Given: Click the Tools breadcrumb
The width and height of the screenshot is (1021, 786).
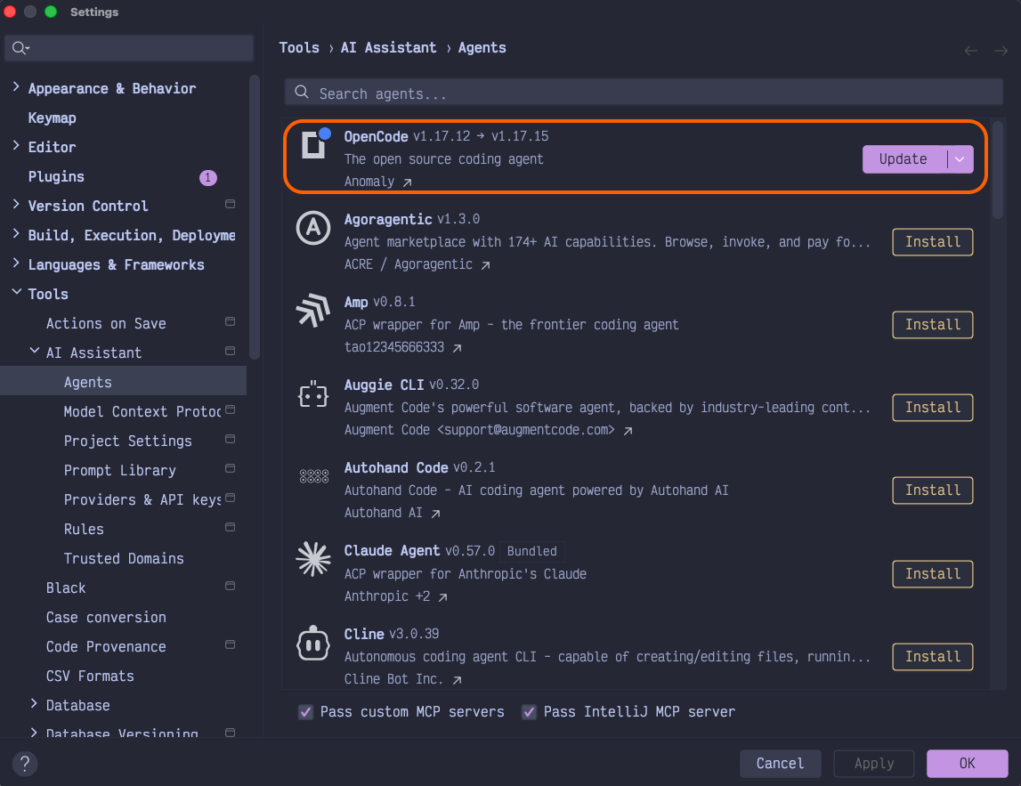Looking at the screenshot, I should coord(299,48).
